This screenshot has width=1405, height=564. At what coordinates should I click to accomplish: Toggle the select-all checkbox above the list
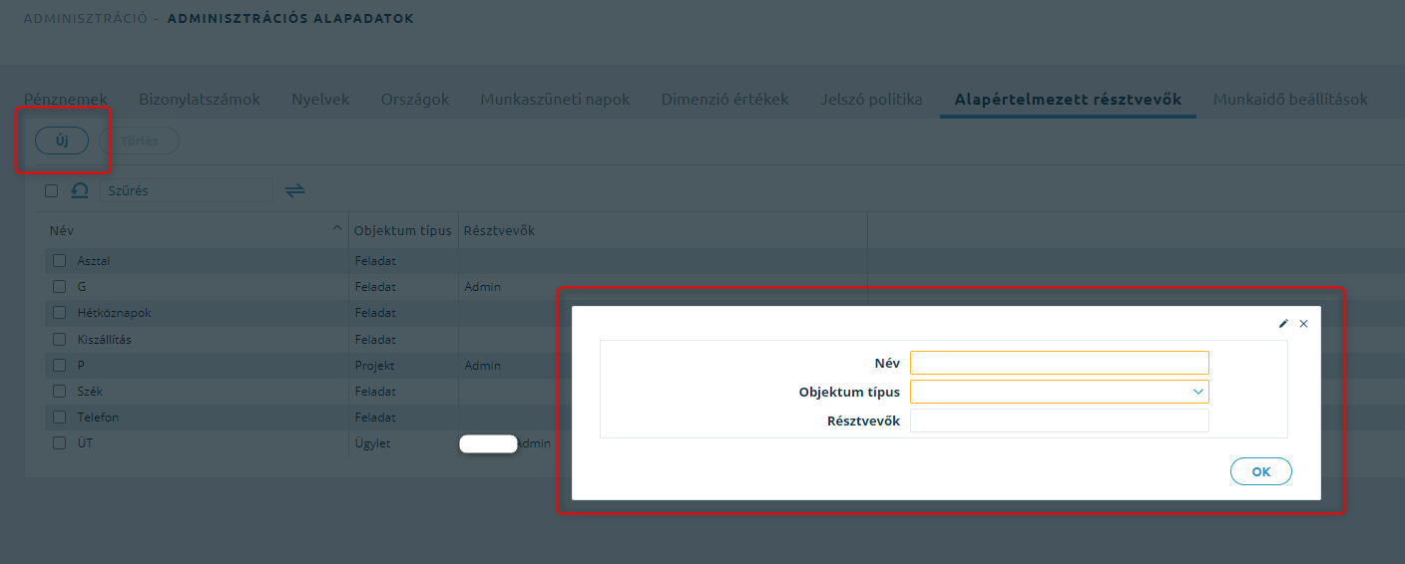[52, 190]
